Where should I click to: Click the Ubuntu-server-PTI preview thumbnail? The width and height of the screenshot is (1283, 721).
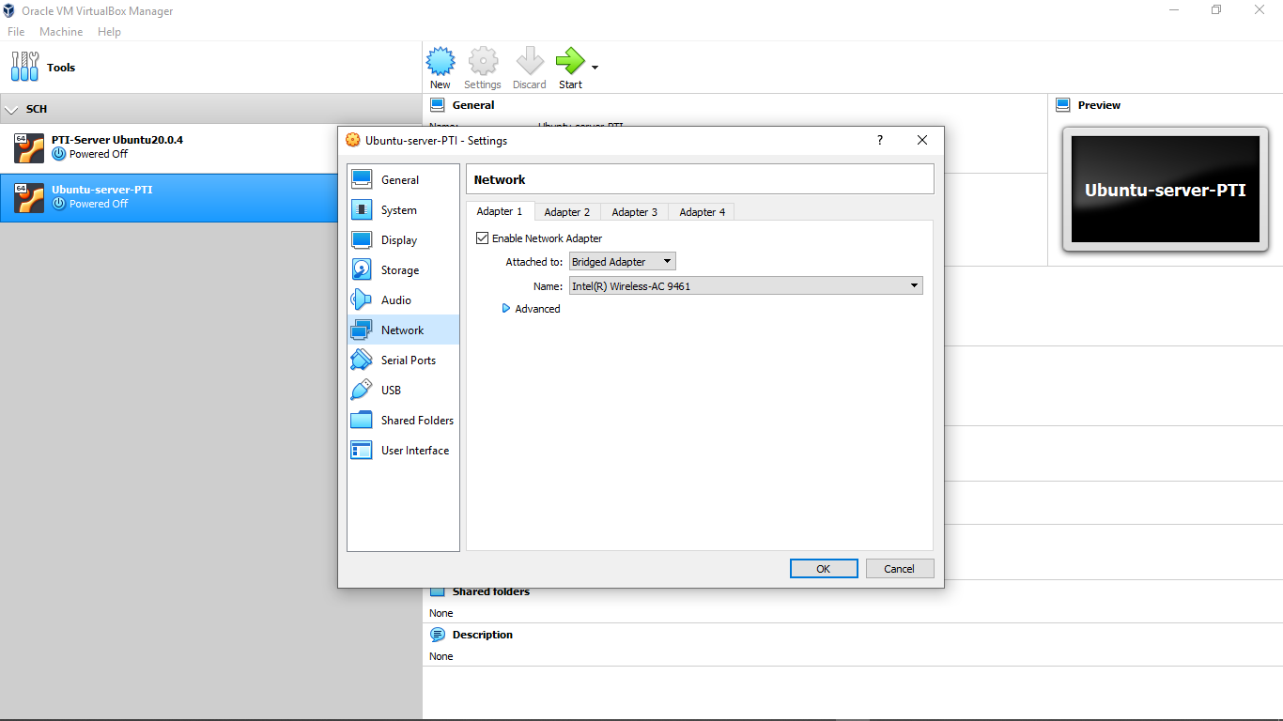(x=1166, y=190)
